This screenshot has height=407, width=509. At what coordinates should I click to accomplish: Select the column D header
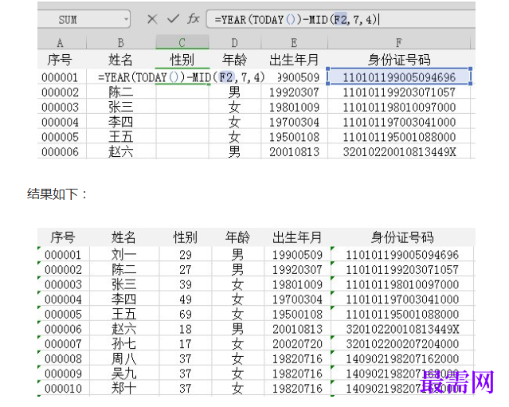tap(234, 43)
